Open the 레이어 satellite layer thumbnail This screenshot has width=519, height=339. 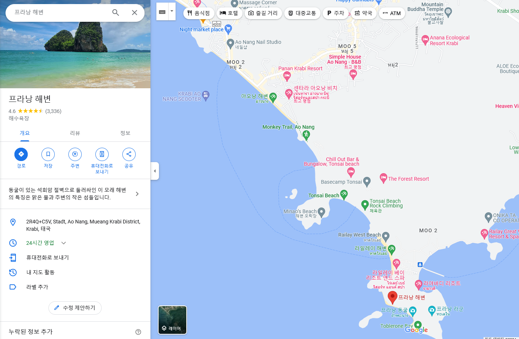click(x=173, y=320)
